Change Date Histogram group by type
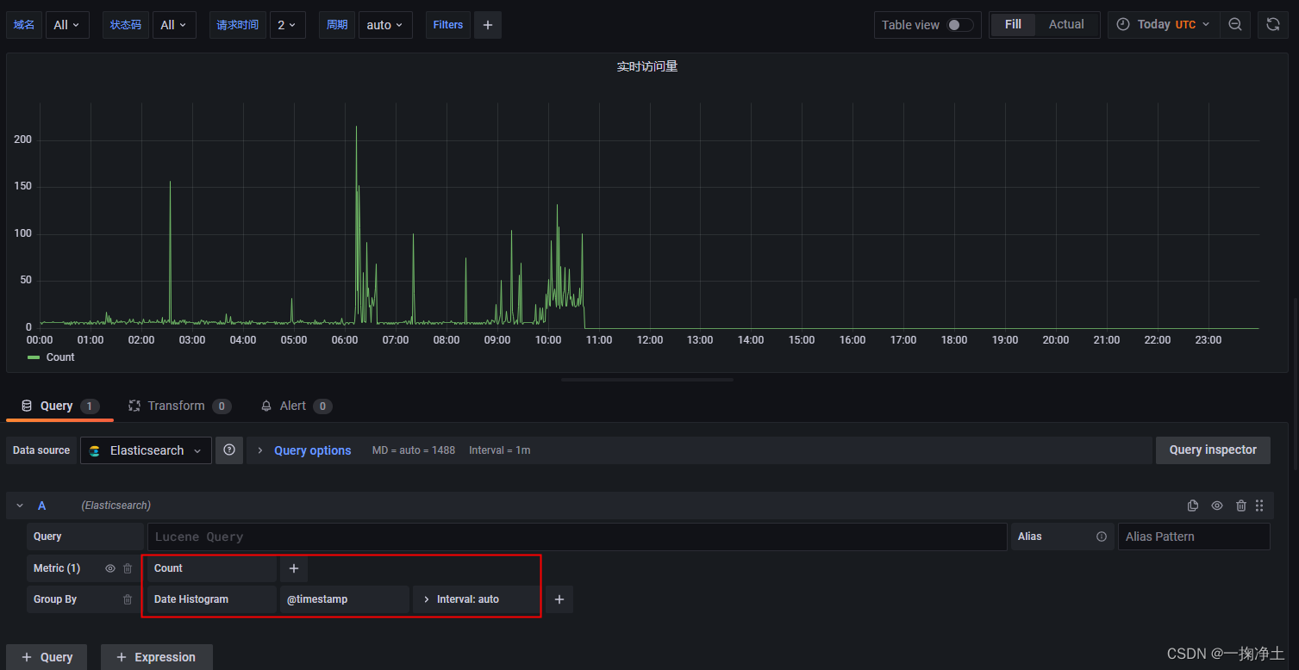 point(212,599)
